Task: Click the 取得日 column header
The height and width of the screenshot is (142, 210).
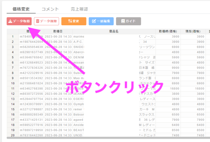Action: (58, 31)
